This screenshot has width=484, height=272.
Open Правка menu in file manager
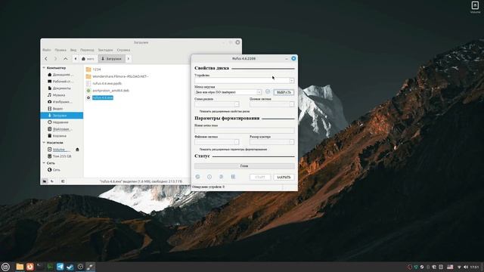(60, 50)
